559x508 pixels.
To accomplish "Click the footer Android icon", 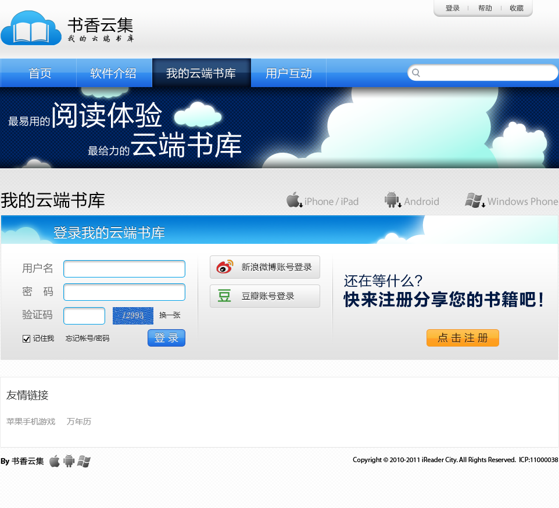I will (x=69, y=461).
